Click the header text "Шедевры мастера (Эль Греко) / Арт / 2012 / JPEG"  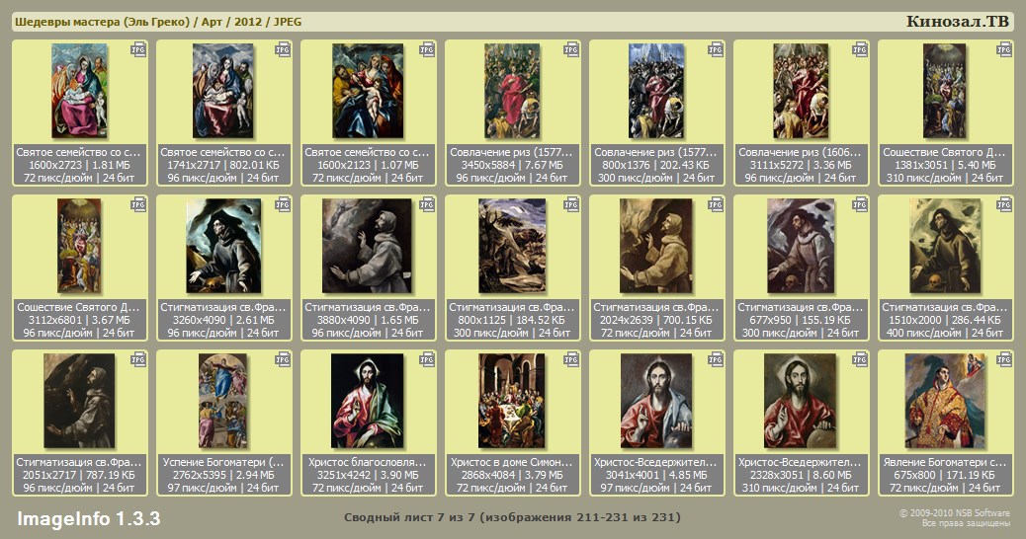158,22
